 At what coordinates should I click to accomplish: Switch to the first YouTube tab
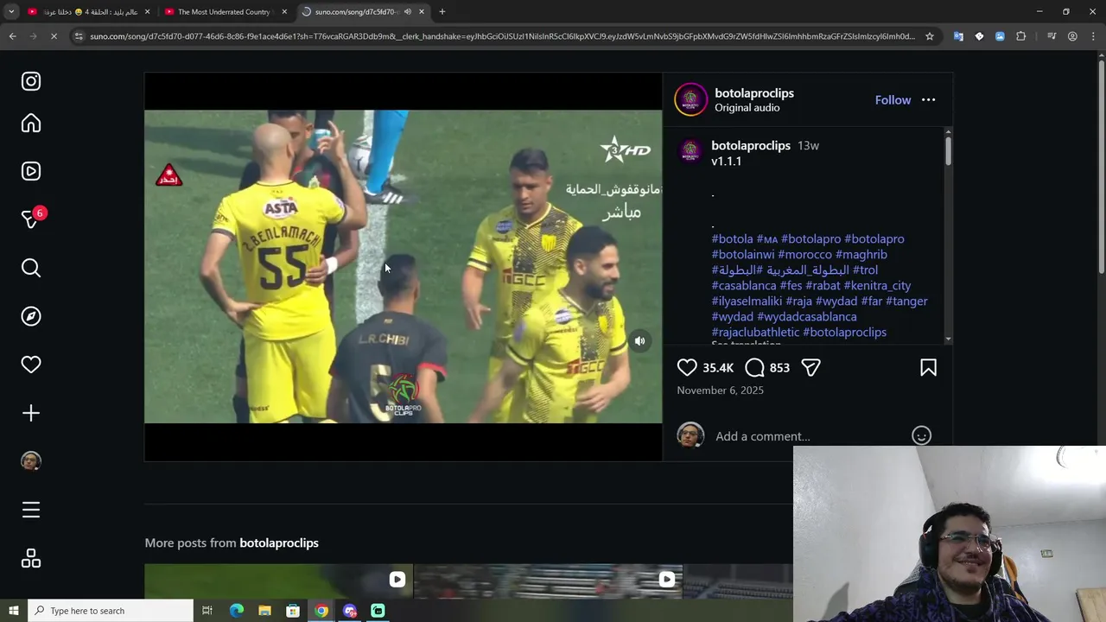click(x=88, y=12)
